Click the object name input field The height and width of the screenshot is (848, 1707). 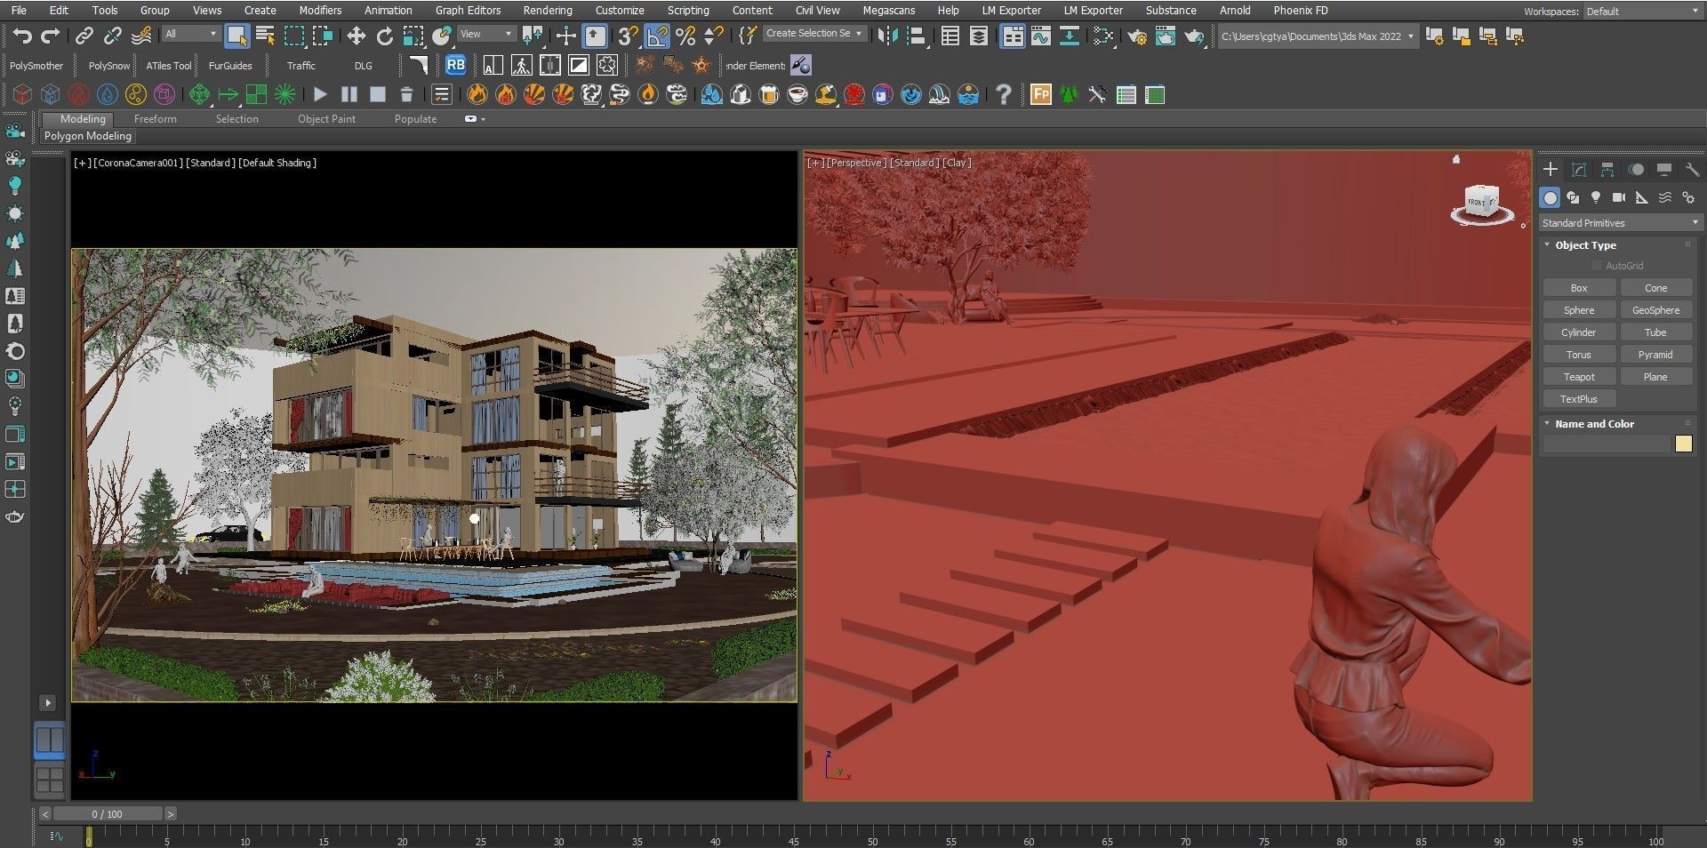tap(1607, 444)
